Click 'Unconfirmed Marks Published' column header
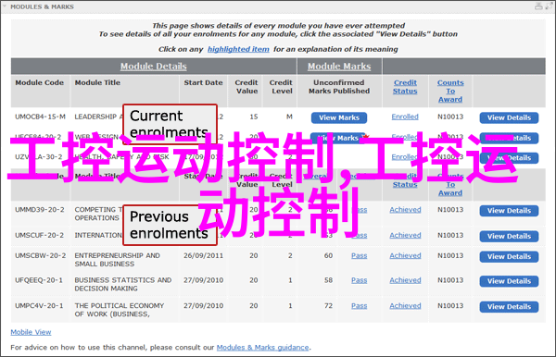Viewport: 556px width, 357px height. pos(339,87)
